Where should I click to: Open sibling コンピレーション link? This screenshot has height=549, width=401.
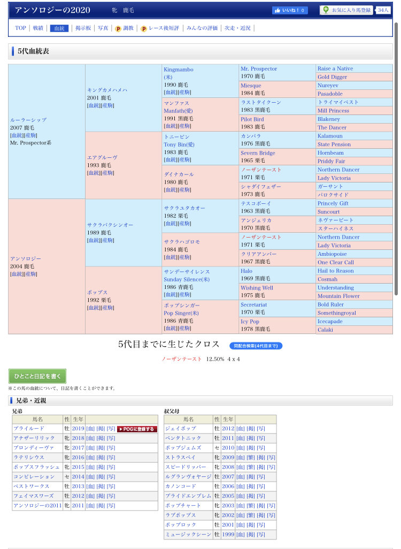coord(34,477)
